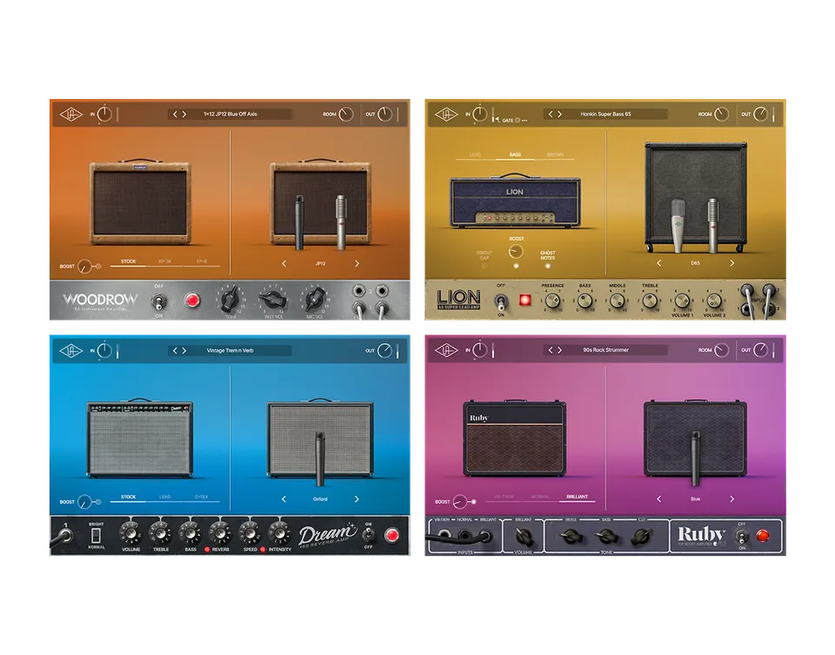
Task: Click the UA logo in Dream plugin
Action: [x=70, y=350]
